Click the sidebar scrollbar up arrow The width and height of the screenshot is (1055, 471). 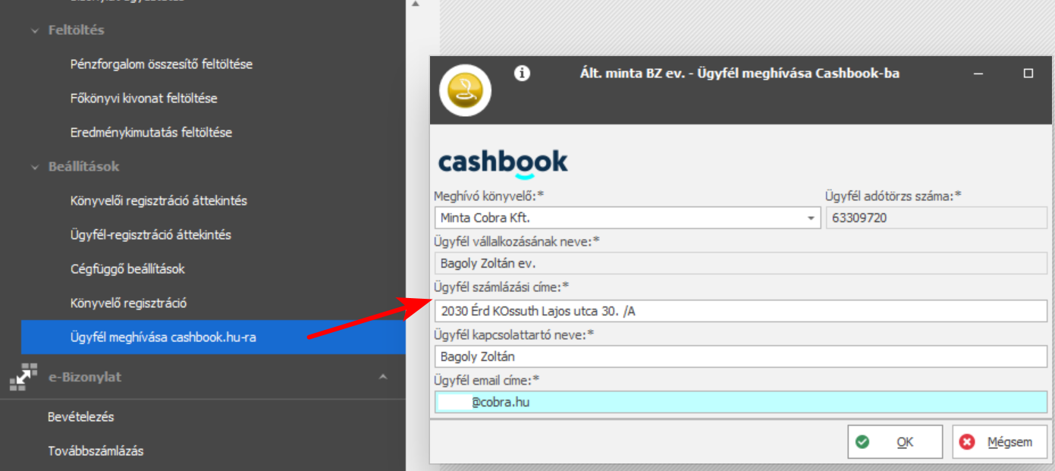(x=415, y=4)
